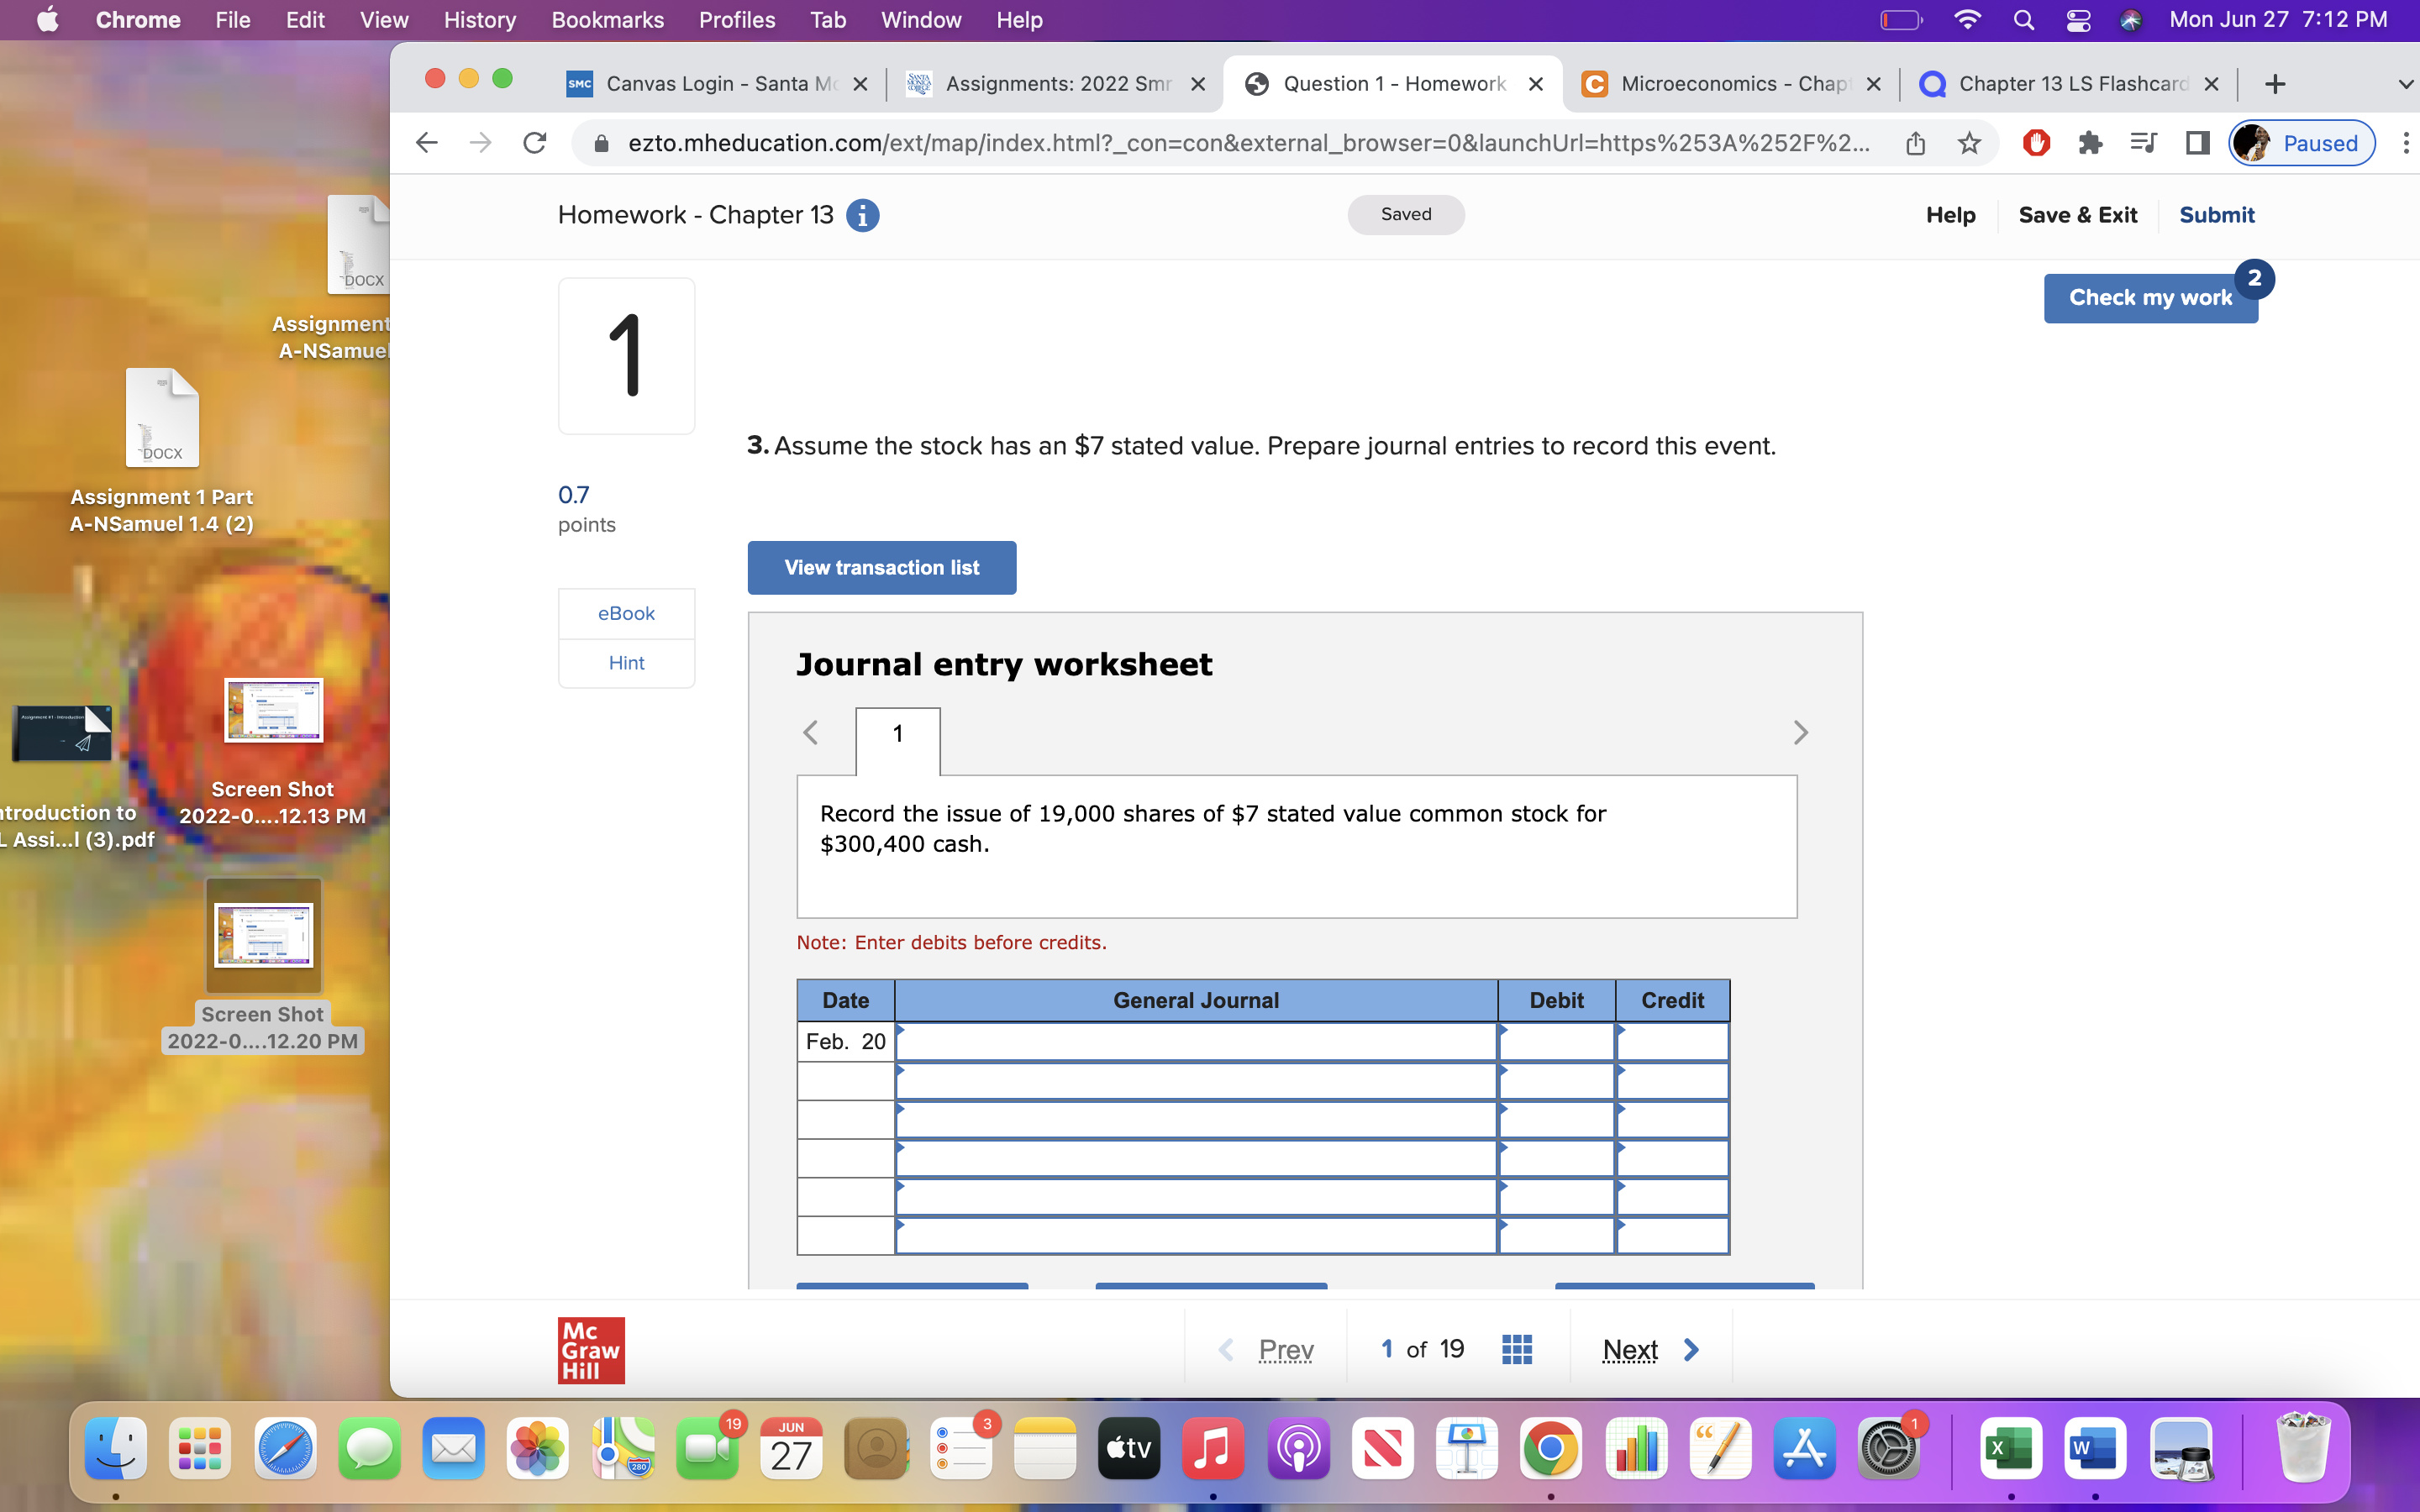The height and width of the screenshot is (1512, 2420).
Task: Share the current page
Action: (x=1916, y=143)
